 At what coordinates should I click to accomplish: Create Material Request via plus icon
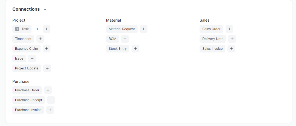point(144,29)
